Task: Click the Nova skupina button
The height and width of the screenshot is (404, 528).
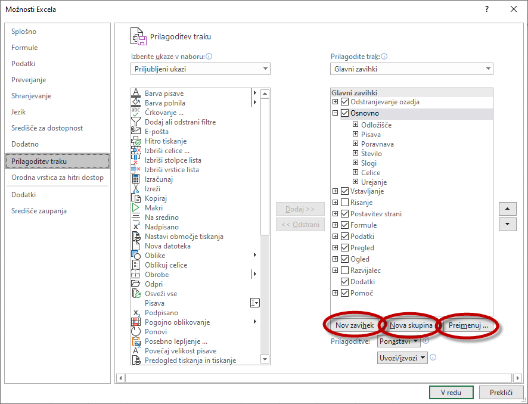Action: coord(411,325)
